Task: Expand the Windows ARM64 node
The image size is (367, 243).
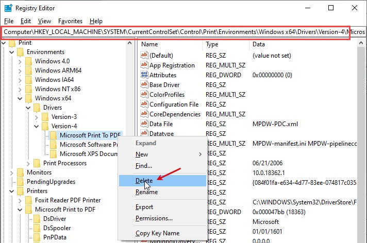Action: (20, 71)
